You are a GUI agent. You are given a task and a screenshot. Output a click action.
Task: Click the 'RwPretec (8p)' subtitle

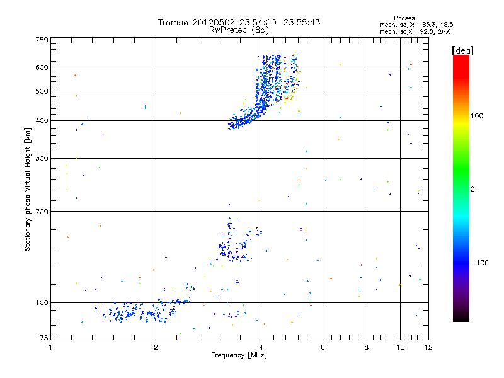(x=239, y=30)
